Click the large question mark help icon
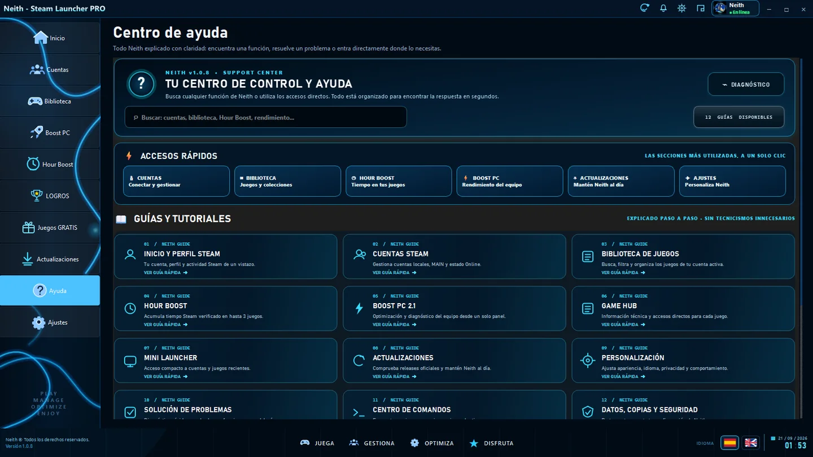 coord(142,85)
